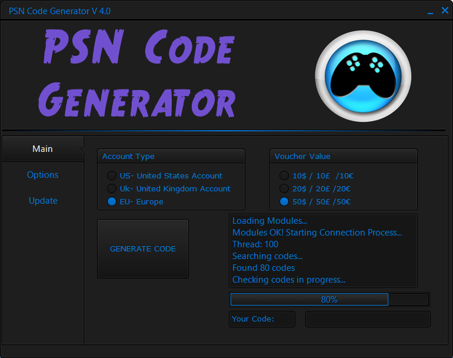Click the Checking codes in progress... log line
Image resolution: width=453 pixels, height=358 pixels.
(289, 280)
